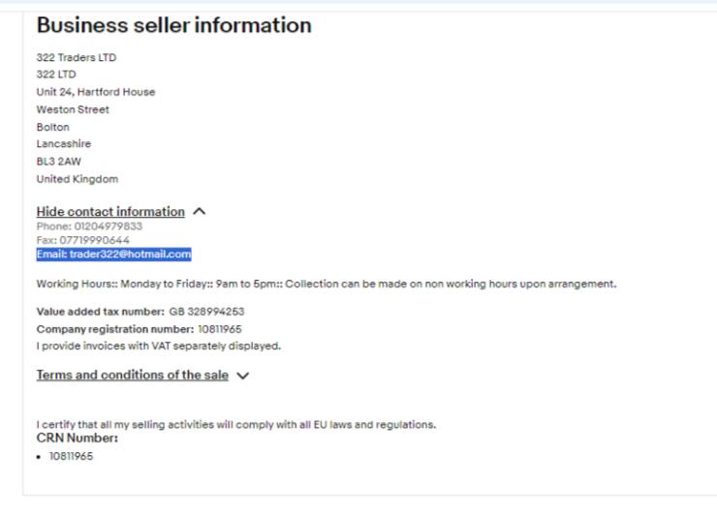Click the Working Hours description text
Viewport: 717px width, 513px height.
click(327, 284)
